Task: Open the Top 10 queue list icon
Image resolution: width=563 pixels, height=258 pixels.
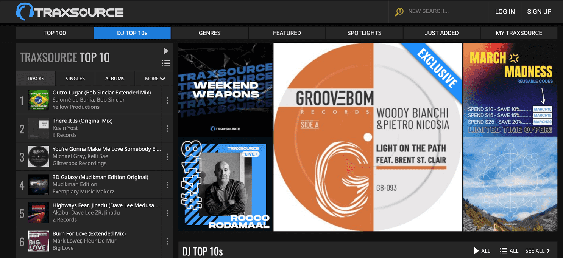Action: (x=166, y=63)
